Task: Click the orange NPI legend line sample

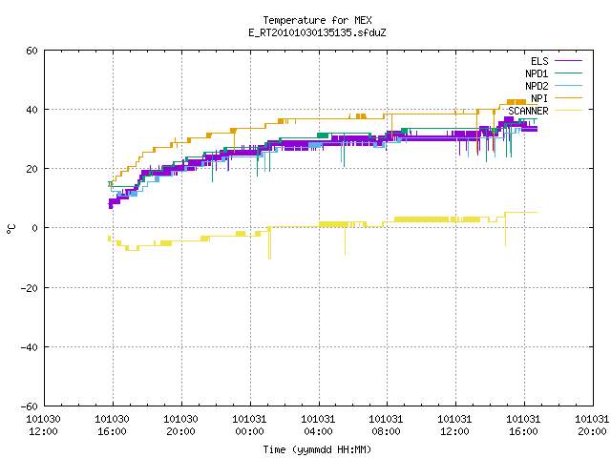Action: 568,97
